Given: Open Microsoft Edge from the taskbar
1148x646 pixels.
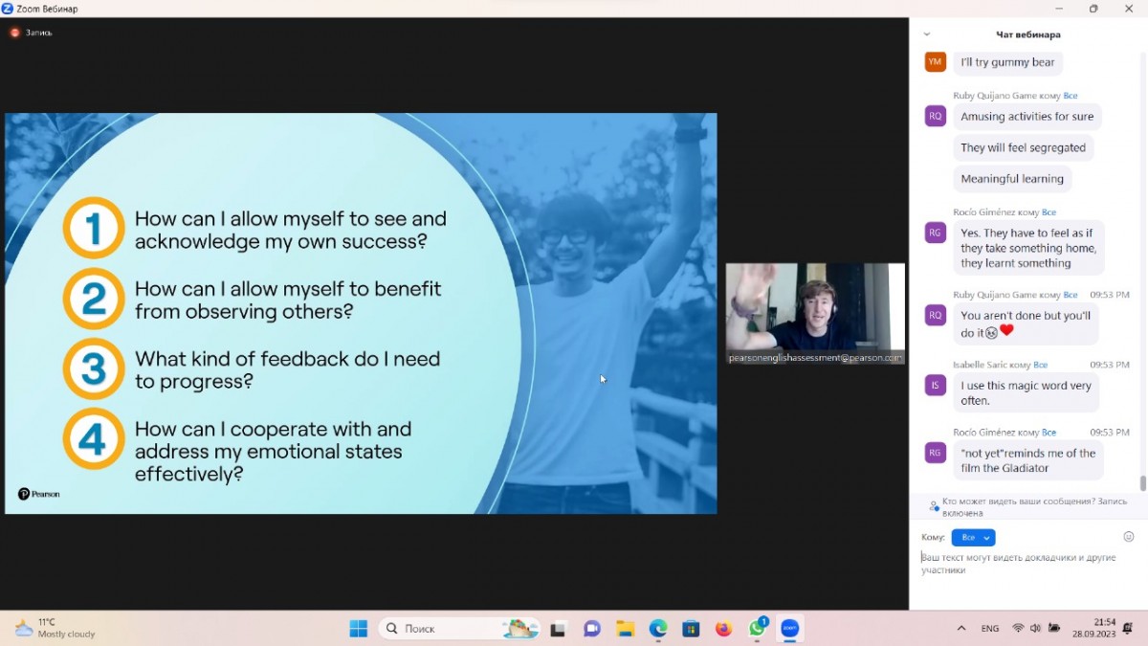Looking at the screenshot, I should [658, 629].
